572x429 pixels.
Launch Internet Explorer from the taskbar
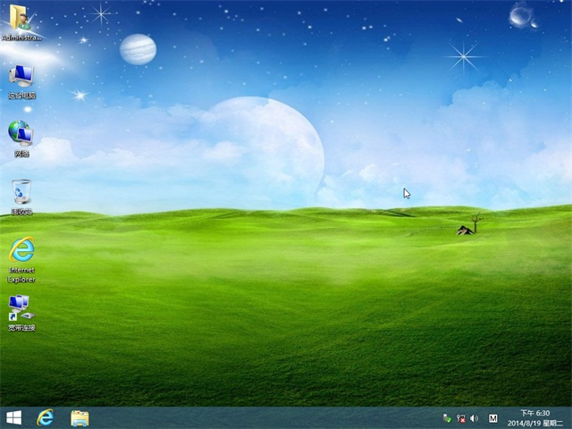45,417
